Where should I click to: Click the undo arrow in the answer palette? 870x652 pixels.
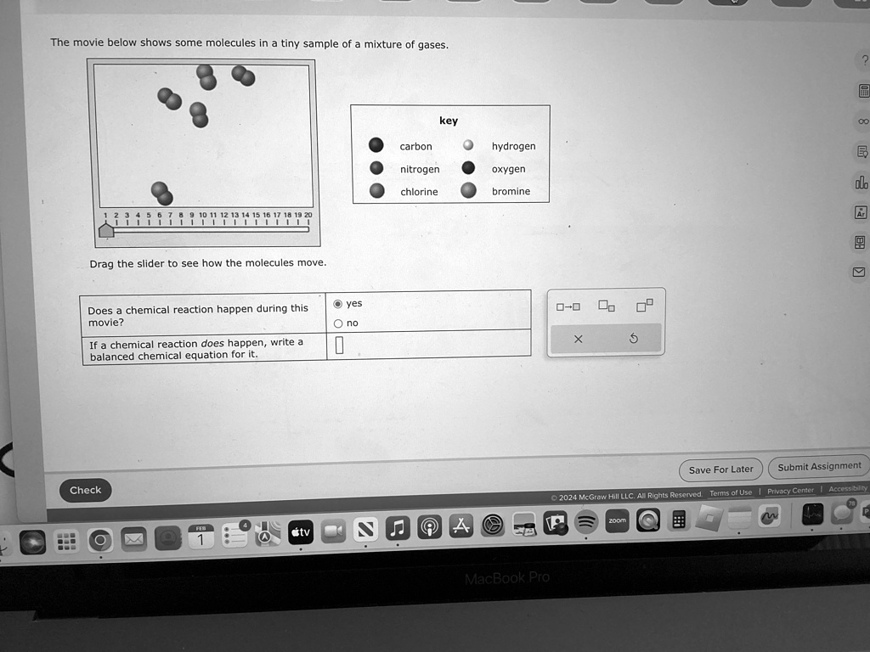[x=632, y=338]
